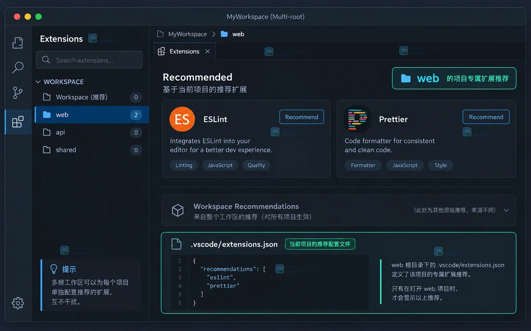Click the Extensions sidebar title
Viewport: 531px width, 331px height.
tap(61, 39)
